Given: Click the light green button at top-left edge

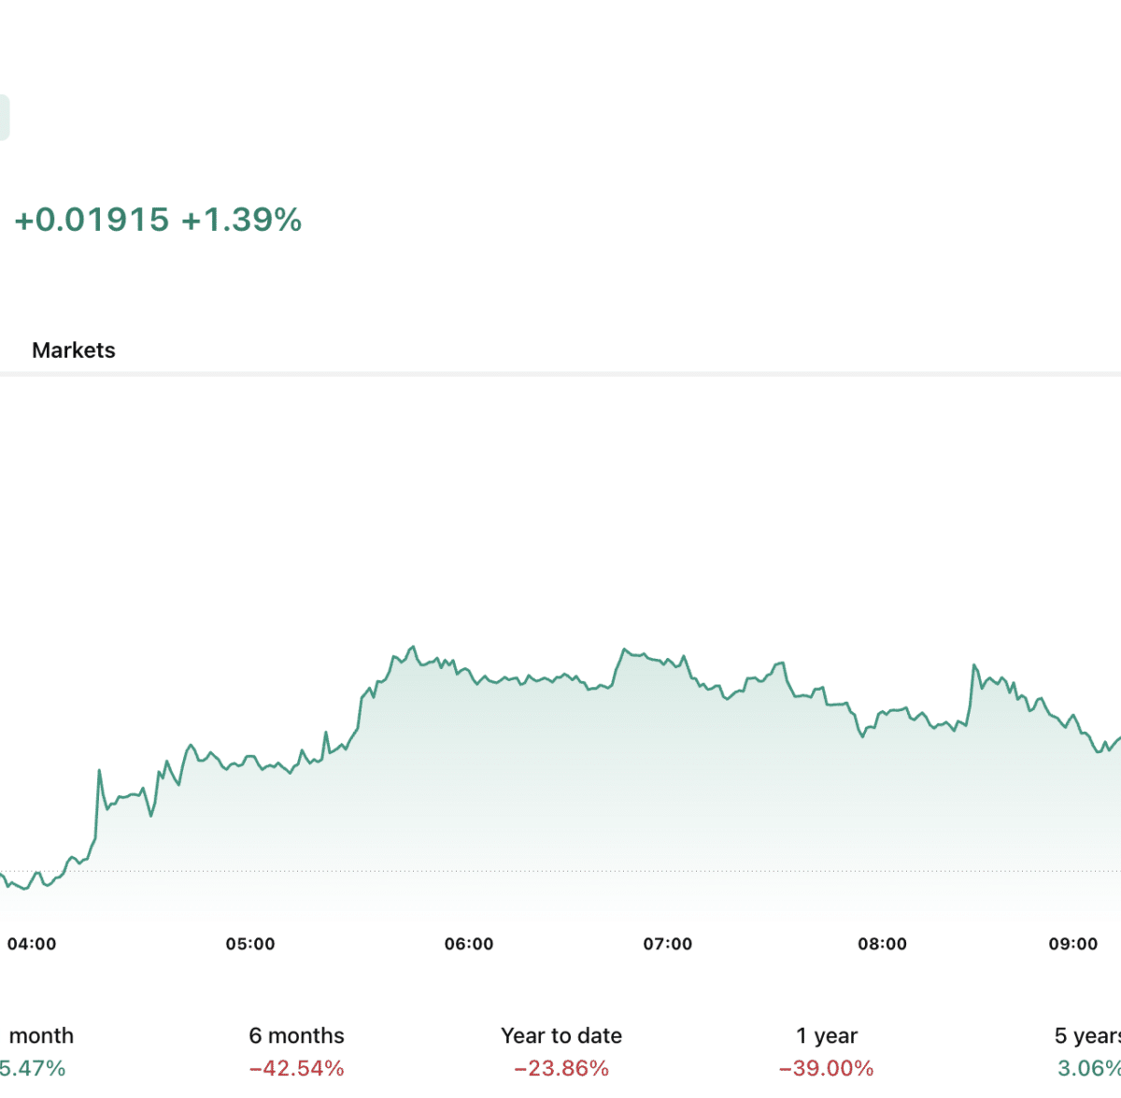Looking at the screenshot, I should pos(4,118).
